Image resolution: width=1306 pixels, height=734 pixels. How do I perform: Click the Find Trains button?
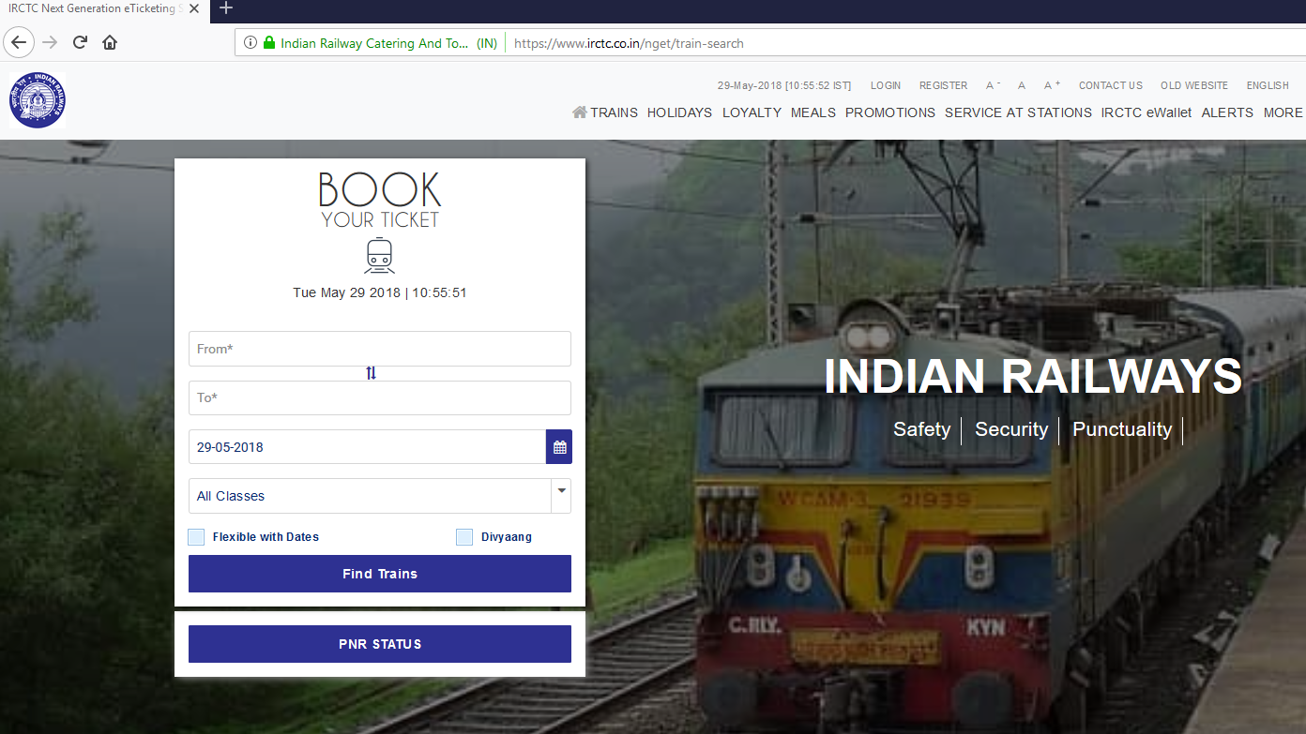[x=380, y=574]
